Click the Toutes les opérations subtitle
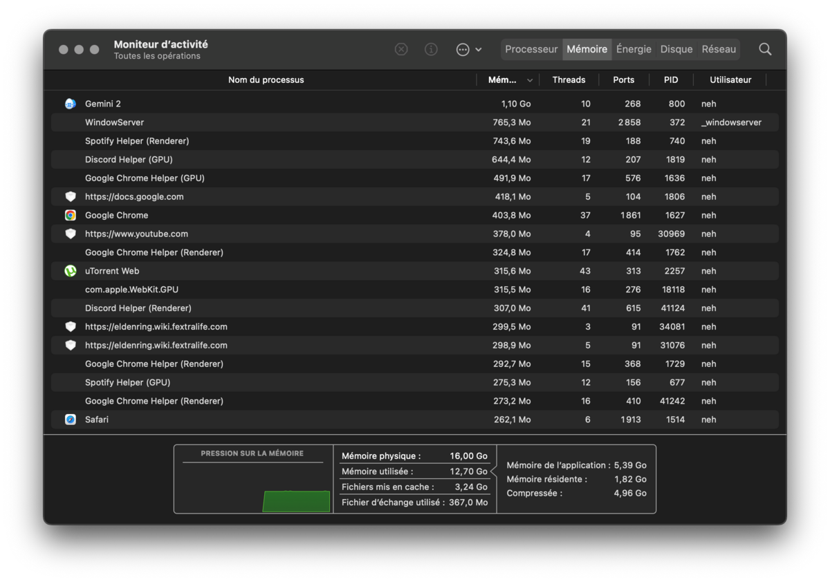The image size is (830, 582). point(157,56)
